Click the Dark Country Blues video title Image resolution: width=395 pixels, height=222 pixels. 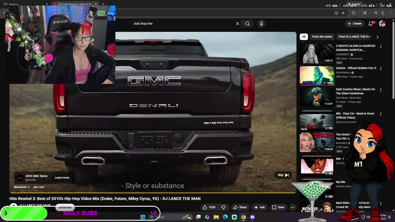point(355,91)
